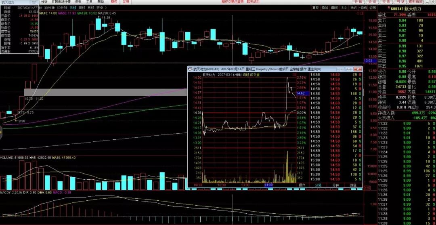
Task: Expand 更多 period options
Action: (101, 8)
